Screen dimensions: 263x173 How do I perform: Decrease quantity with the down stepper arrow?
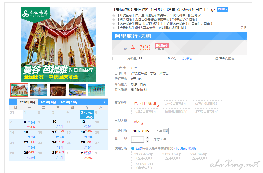(147, 141)
